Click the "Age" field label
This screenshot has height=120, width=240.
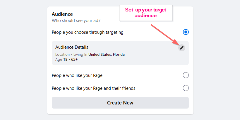59,60
